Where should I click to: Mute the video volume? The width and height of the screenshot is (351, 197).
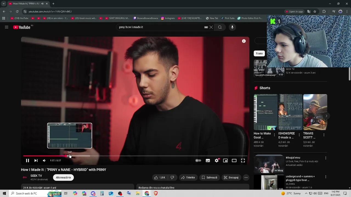[x=44, y=161]
